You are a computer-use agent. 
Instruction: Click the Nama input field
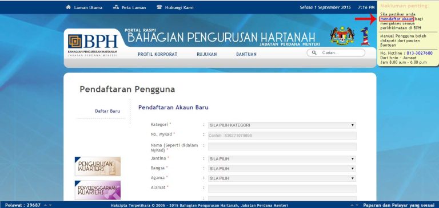click(282, 146)
